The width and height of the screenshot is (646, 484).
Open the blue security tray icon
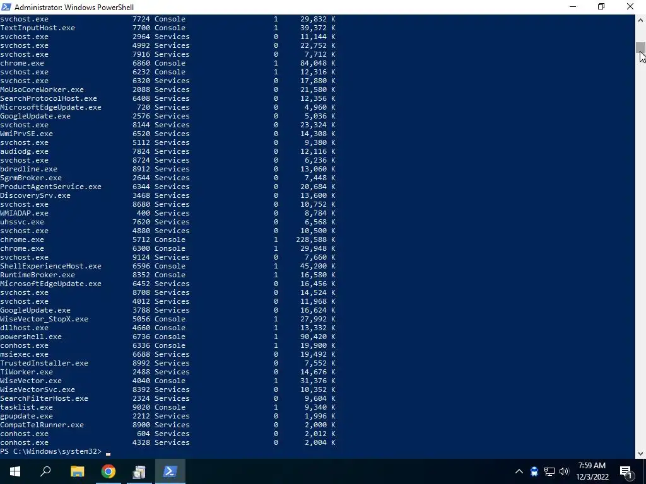click(x=534, y=471)
